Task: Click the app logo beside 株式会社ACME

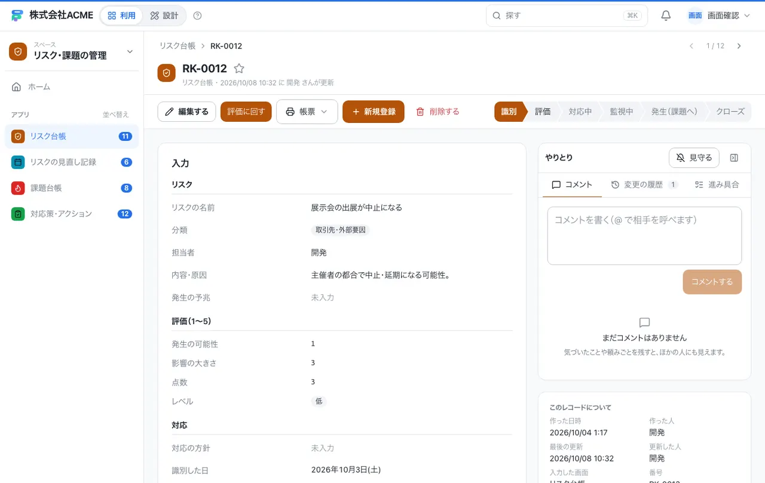Action: click(17, 16)
